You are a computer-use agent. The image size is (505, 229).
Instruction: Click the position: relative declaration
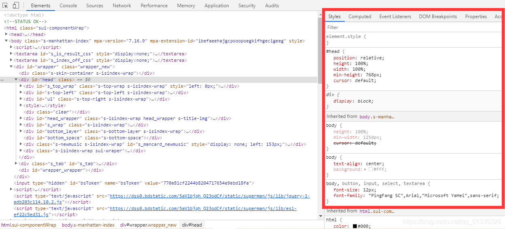(x=359, y=58)
